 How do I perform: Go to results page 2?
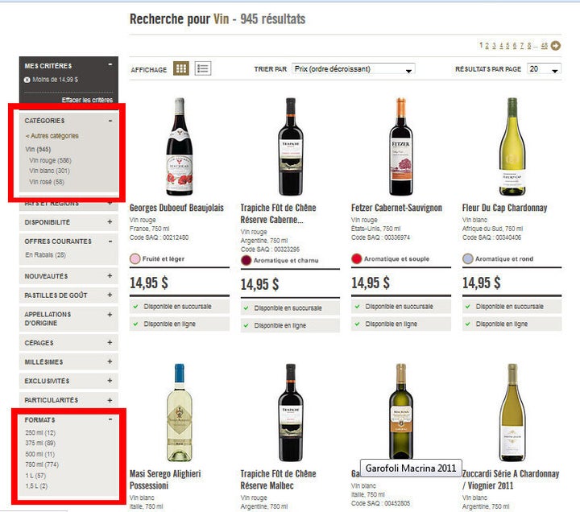[x=487, y=45]
